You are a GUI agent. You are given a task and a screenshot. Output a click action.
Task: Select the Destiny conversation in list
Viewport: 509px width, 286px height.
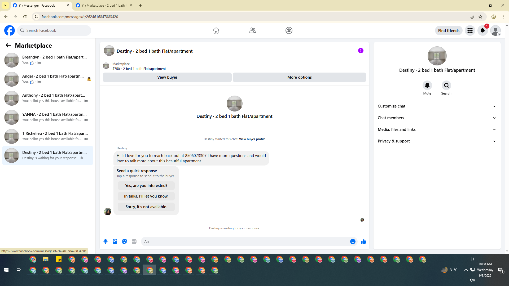(48, 155)
